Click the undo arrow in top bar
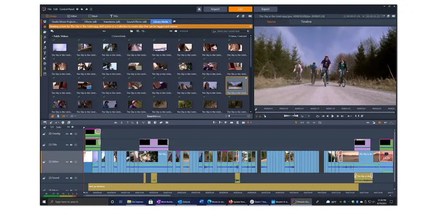 point(82,9)
